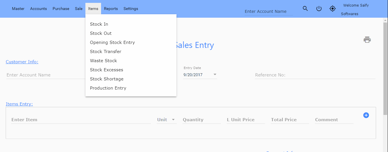
Task: Choose Stock Out menu entry
Action: pyautogui.click(x=101, y=33)
